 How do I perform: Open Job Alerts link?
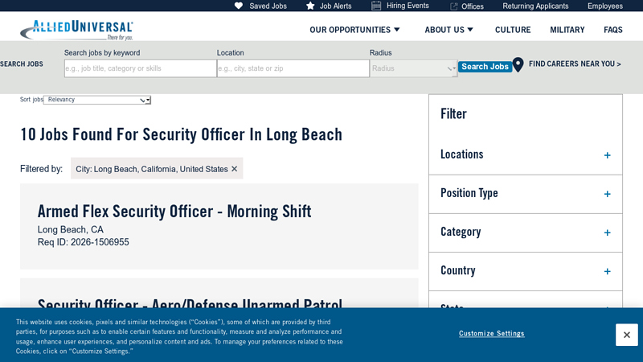click(335, 6)
